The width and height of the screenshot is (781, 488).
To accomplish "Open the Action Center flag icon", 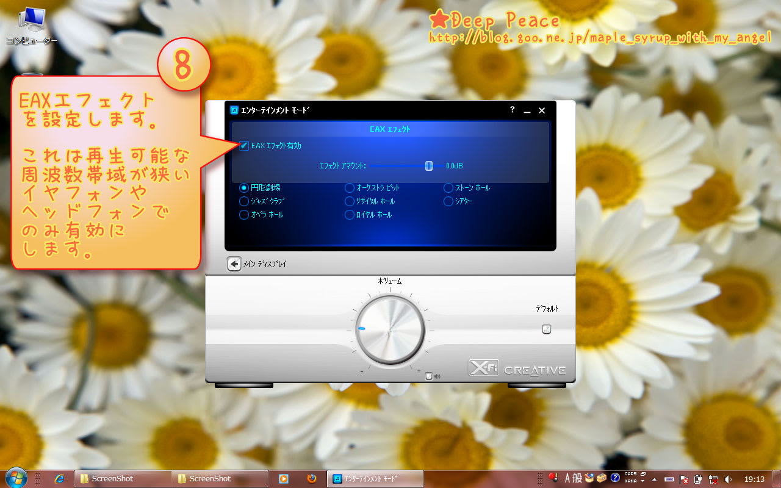I will click(x=684, y=479).
